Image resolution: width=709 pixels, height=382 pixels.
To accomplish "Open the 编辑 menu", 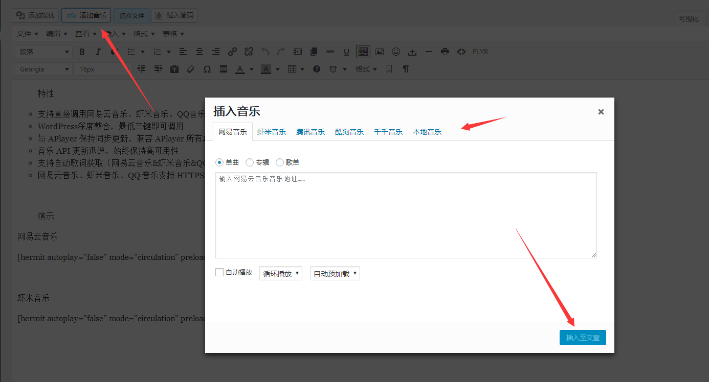I will point(57,34).
